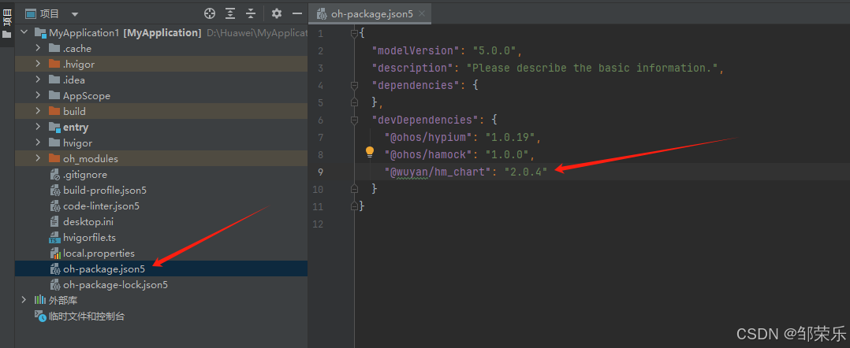Fold the root object at line 1
The height and width of the screenshot is (348, 850).
pyautogui.click(x=354, y=34)
